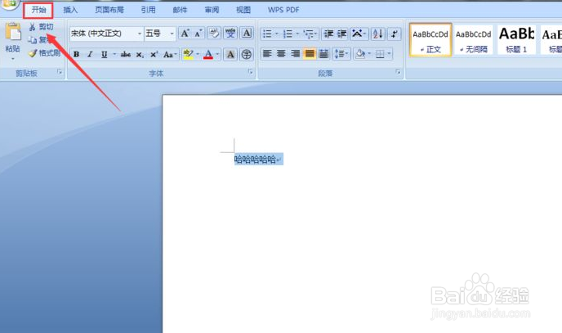The height and width of the screenshot is (333, 562).
Task: Align text left
Action: tap(267, 54)
